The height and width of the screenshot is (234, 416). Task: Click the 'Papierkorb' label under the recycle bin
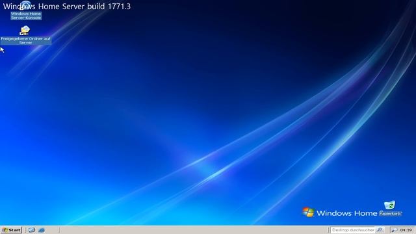(x=390, y=213)
